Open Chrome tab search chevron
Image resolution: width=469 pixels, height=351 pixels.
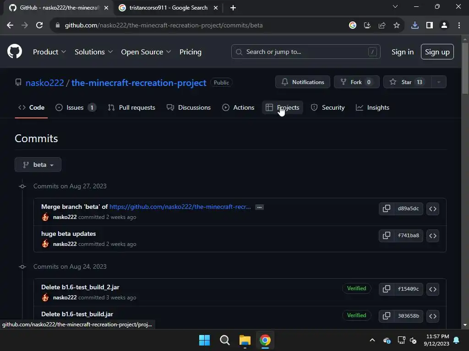(395, 6)
